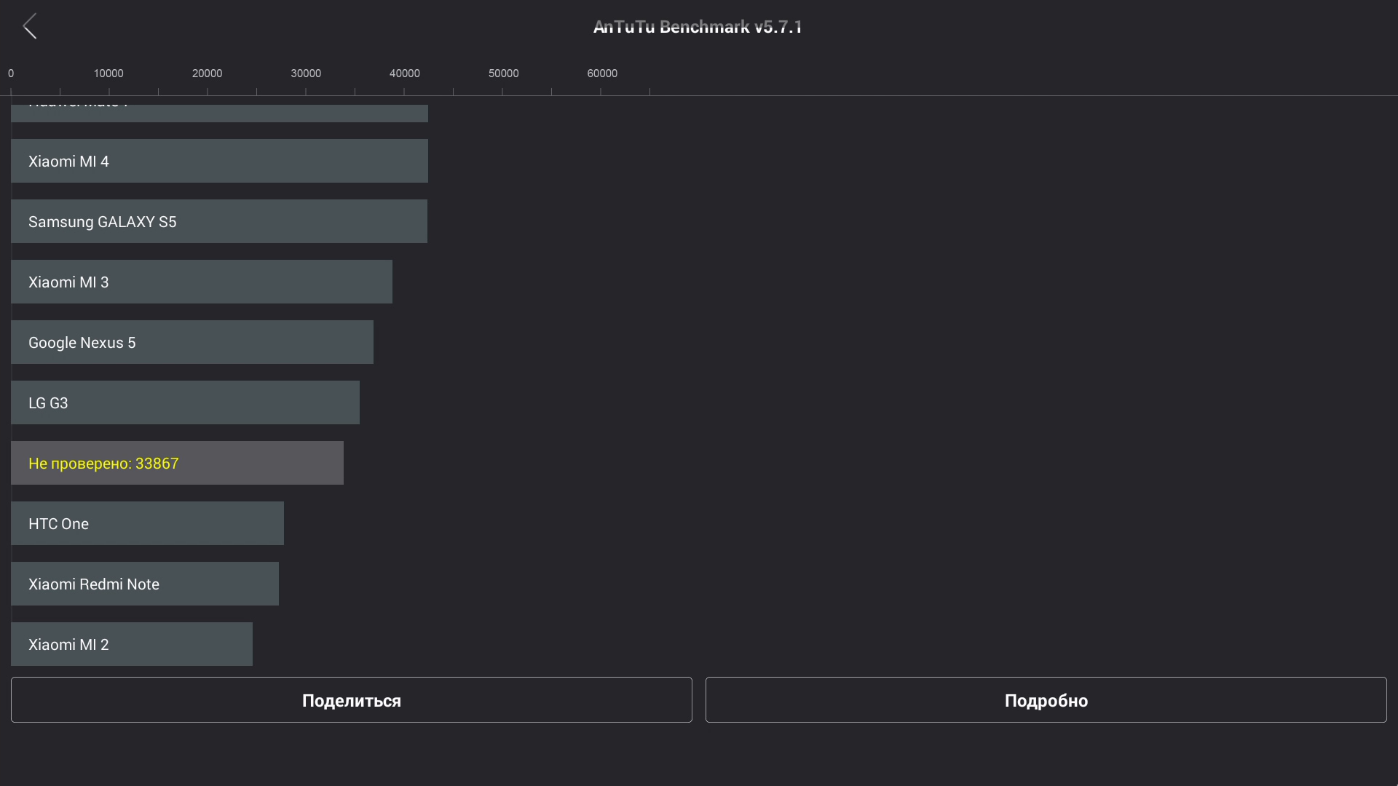Image resolution: width=1398 pixels, height=786 pixels.
Task: Click the Google Nexus 5 bar
Action: tap(192, 342)
